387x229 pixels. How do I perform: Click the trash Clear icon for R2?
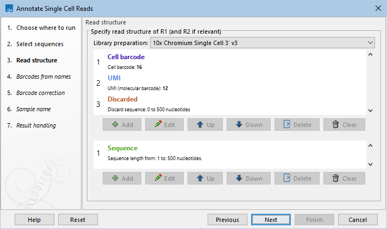(336, 179)
